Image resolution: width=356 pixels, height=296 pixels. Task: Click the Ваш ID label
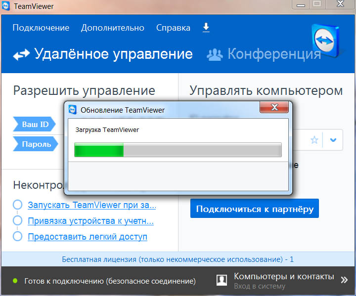click(34, 124)
